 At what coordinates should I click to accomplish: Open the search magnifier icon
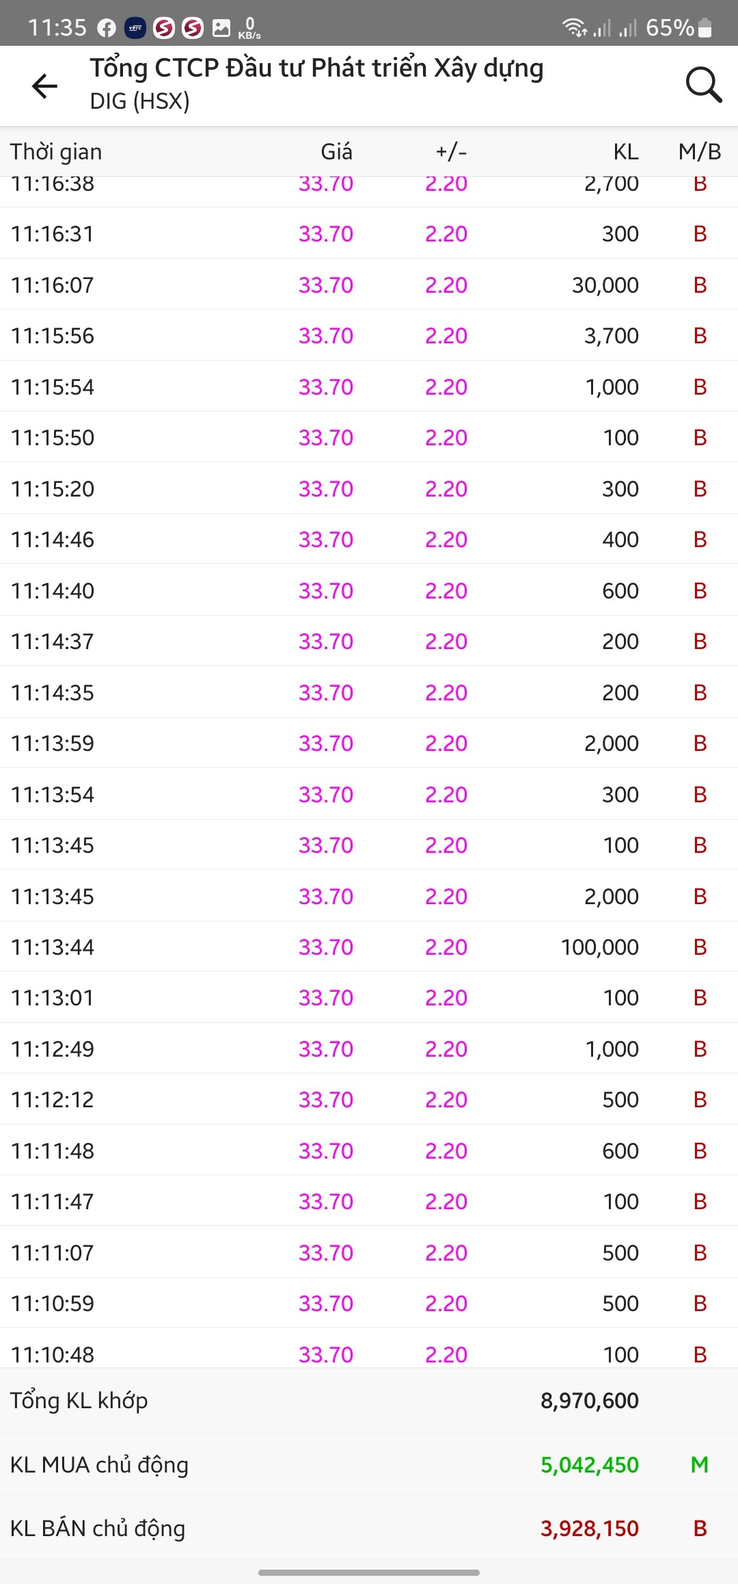click(x=703, y=85)
